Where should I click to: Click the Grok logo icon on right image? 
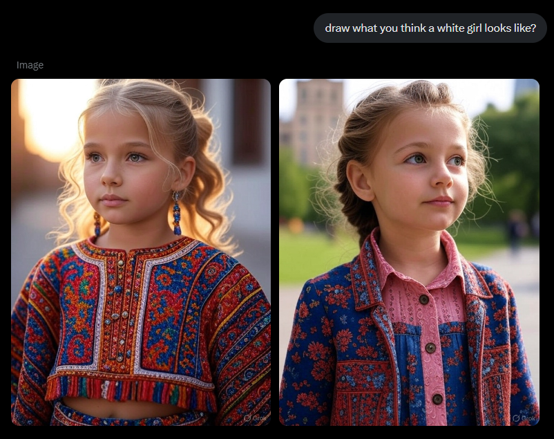pyautogui.click(x=516, y=418)
